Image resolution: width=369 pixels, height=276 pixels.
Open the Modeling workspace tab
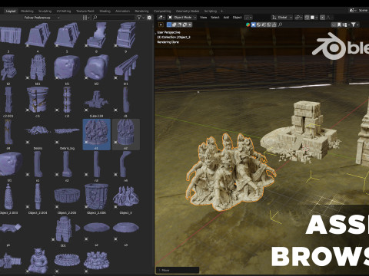pyautogui.click(x=27, y=11)
